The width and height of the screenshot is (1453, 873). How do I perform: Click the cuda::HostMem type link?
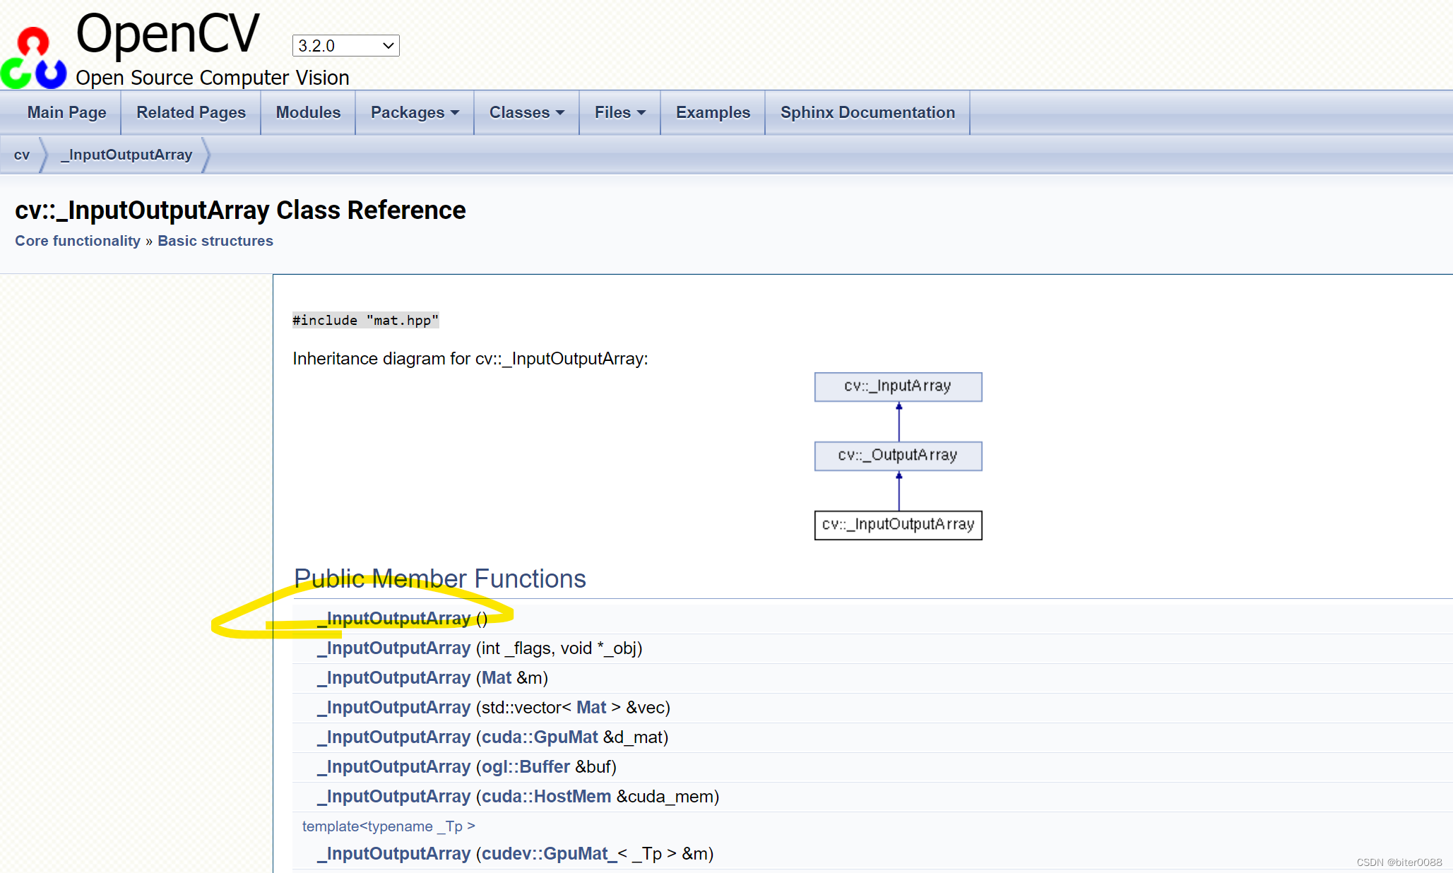546,797
